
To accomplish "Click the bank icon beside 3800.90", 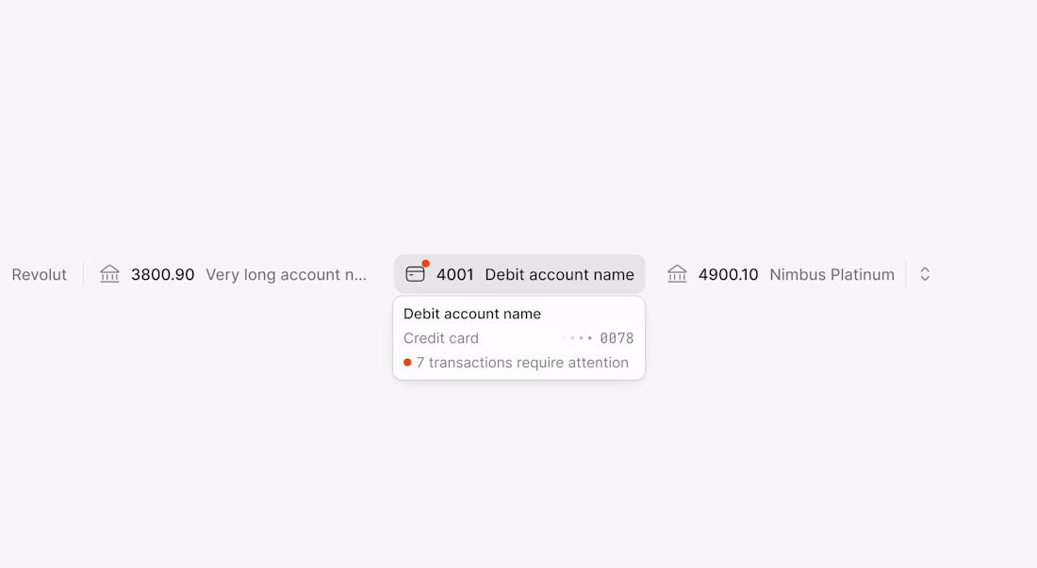I will click(110, 274).
